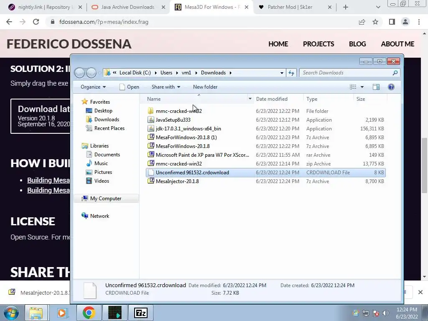Screen dimensions: 428x321
Task: Click 7-Zip icon in taskbar
Action: (141, 313)
